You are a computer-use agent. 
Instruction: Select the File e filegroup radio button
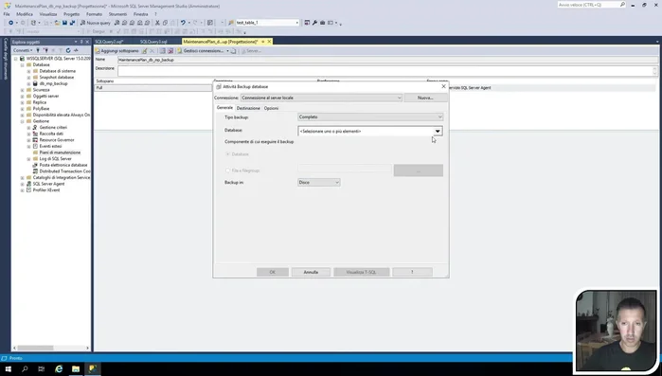(x=228, y=170)
